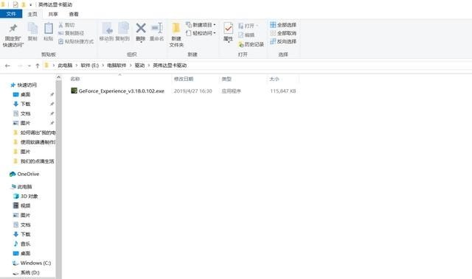Click the GeForce Experience exe file icon
The image size is (472, 279).
tap(74, 91)
